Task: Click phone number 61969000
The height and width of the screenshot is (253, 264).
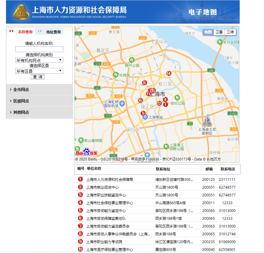Action: 227,242
